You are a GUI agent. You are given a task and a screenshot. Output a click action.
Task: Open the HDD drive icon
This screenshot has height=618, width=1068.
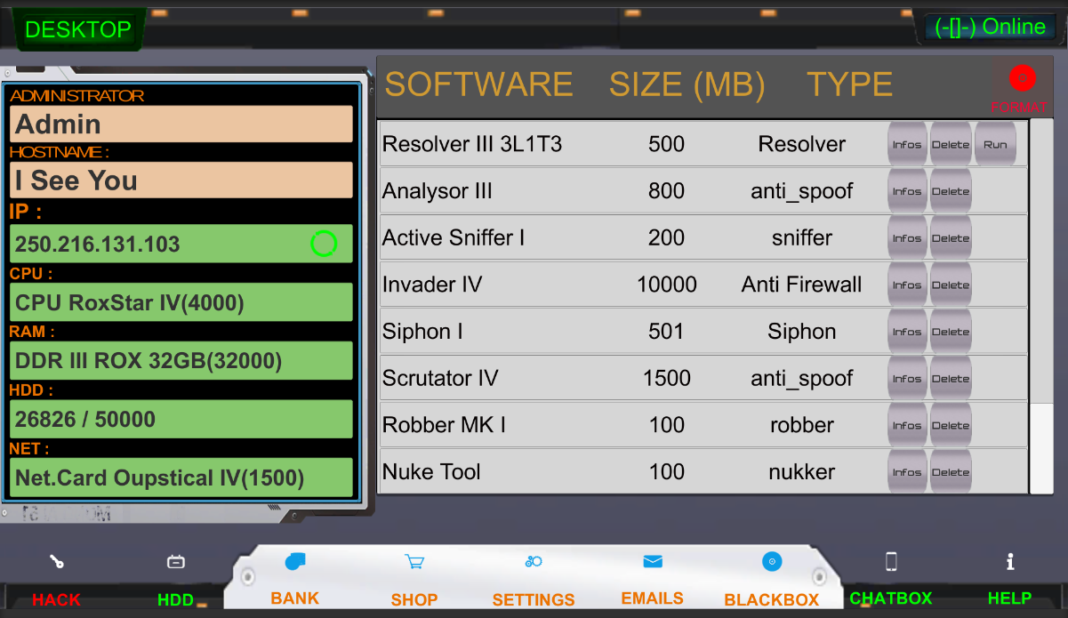[x=176, y=562]
